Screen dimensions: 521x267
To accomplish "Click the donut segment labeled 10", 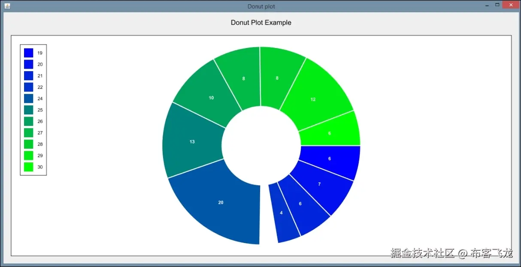I will [x=211, y=98].
